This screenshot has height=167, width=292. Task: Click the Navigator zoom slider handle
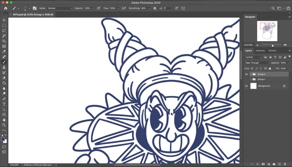[273, 45]
